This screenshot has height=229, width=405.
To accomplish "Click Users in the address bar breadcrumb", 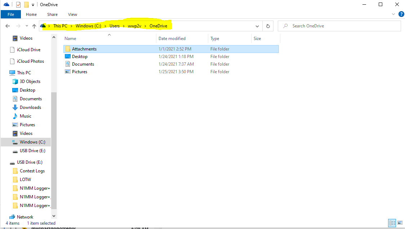I will click(114, 26).
